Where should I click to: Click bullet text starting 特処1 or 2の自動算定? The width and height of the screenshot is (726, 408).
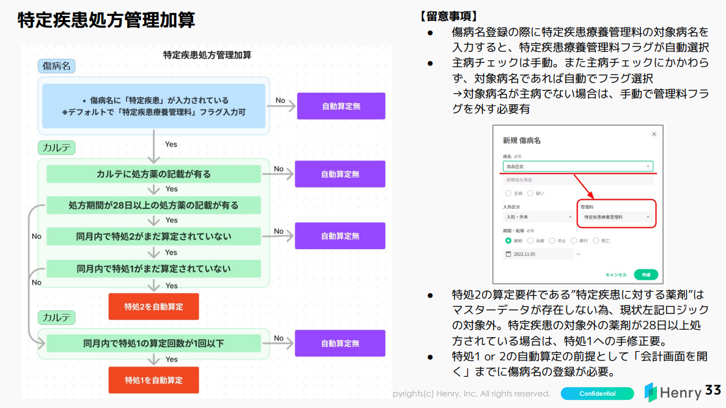click(x=580, y=364)
